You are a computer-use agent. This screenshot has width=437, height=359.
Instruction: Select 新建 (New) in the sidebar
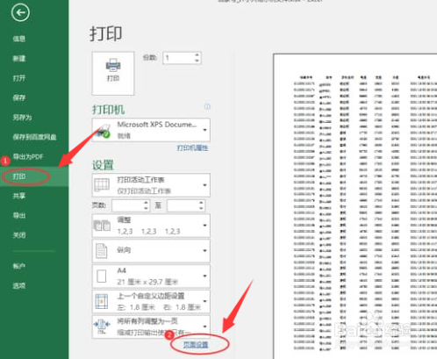(x=19, y=59)
